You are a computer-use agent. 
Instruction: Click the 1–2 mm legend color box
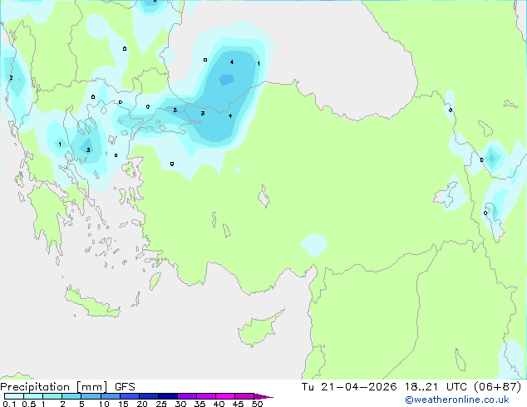(x=52, y=396)
